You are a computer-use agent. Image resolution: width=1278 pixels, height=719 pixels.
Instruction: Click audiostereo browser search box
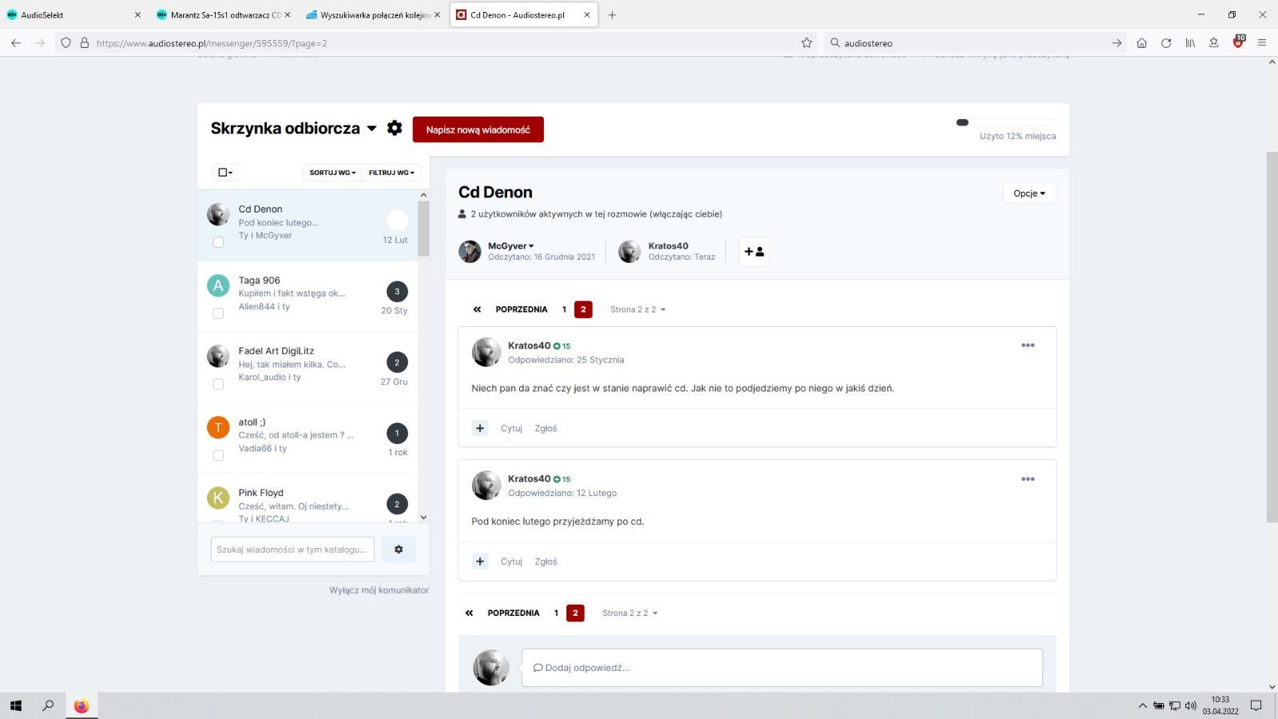[x=974, y=43]
